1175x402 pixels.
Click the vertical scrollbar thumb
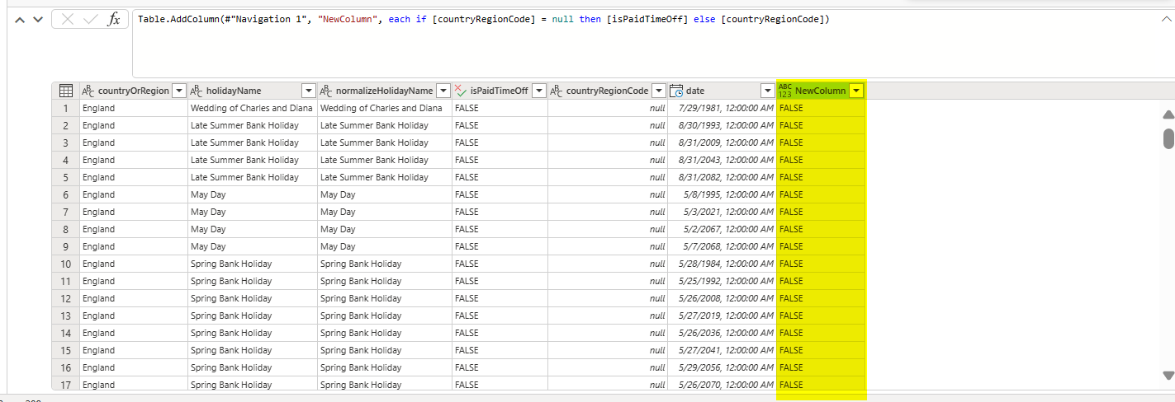pos(1168,138)
